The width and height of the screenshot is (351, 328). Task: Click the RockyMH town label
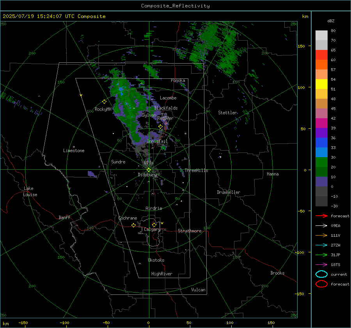[x=103, y=109]
